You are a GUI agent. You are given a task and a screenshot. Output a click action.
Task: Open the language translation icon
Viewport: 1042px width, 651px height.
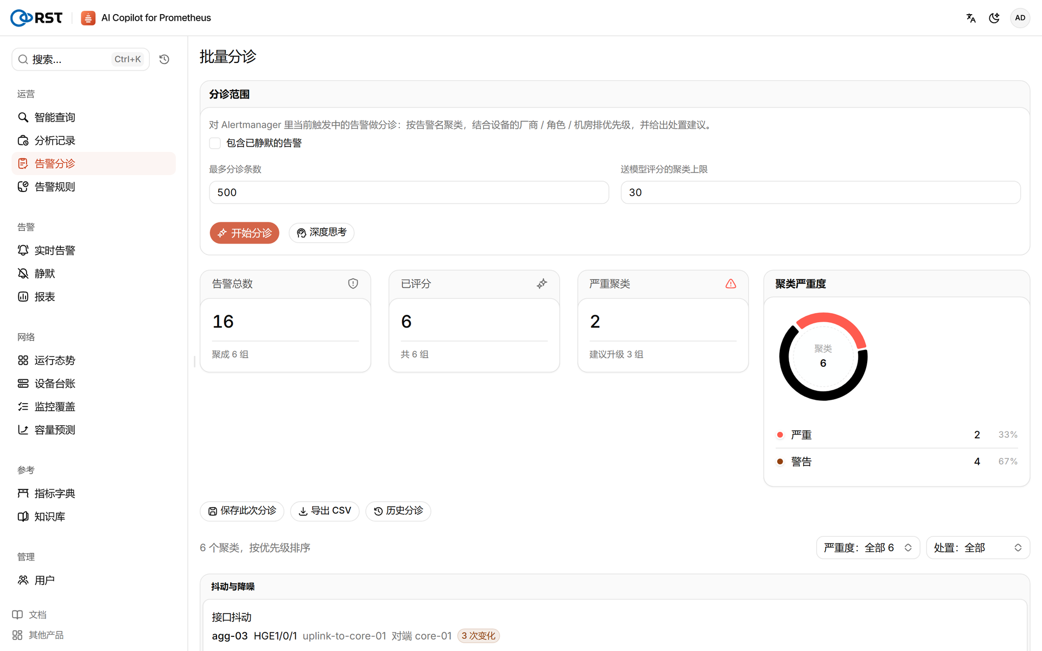tap(971, 18)
